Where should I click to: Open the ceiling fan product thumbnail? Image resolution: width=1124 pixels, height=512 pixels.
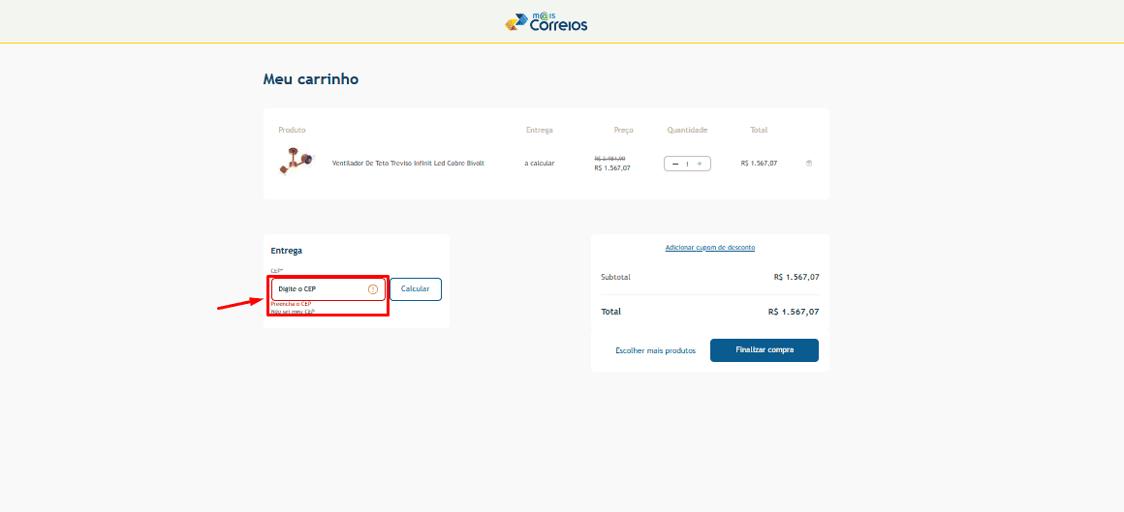[296, 162]
